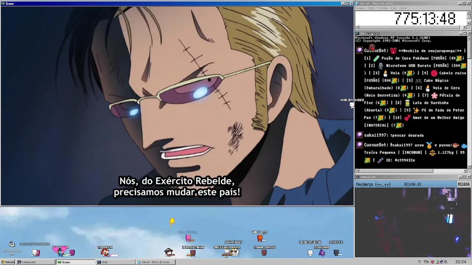
Task: Click the Th language indicator in tray
Action: pyautogui.click(x=426, y=262)
